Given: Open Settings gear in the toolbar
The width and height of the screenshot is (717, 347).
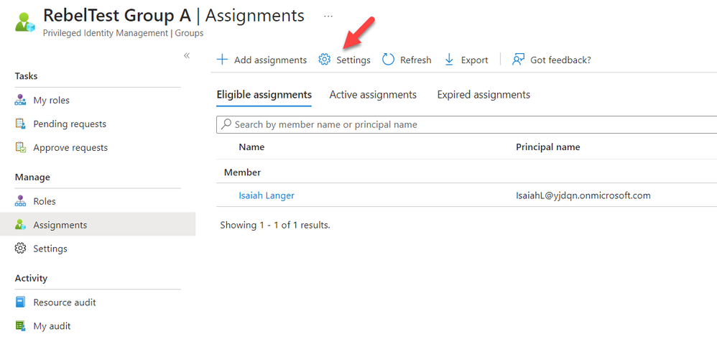Looking at the screenshot, I should coord(325,60).
